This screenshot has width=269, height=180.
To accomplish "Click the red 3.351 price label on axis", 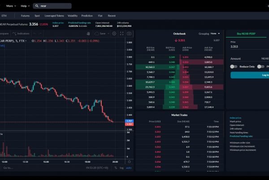I will coord(130,124).
